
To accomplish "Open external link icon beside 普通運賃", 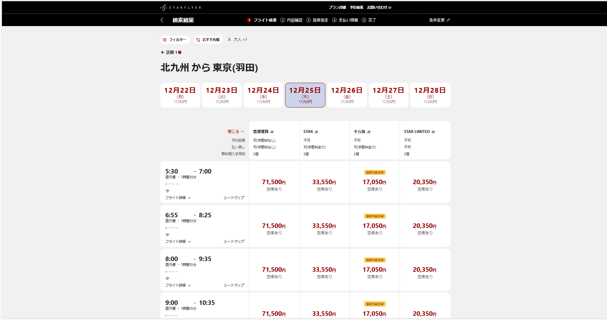I will pyautogui.click(x=272, y=132).
